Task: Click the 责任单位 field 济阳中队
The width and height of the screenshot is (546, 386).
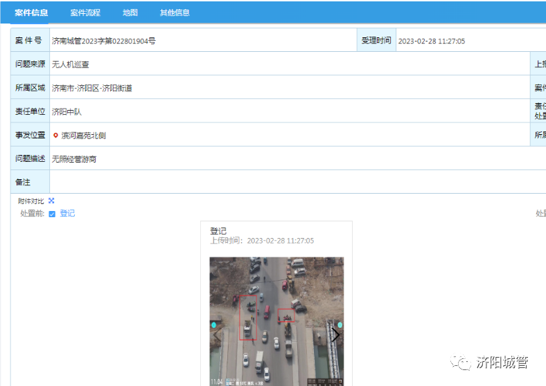Action: coord(67,111)
